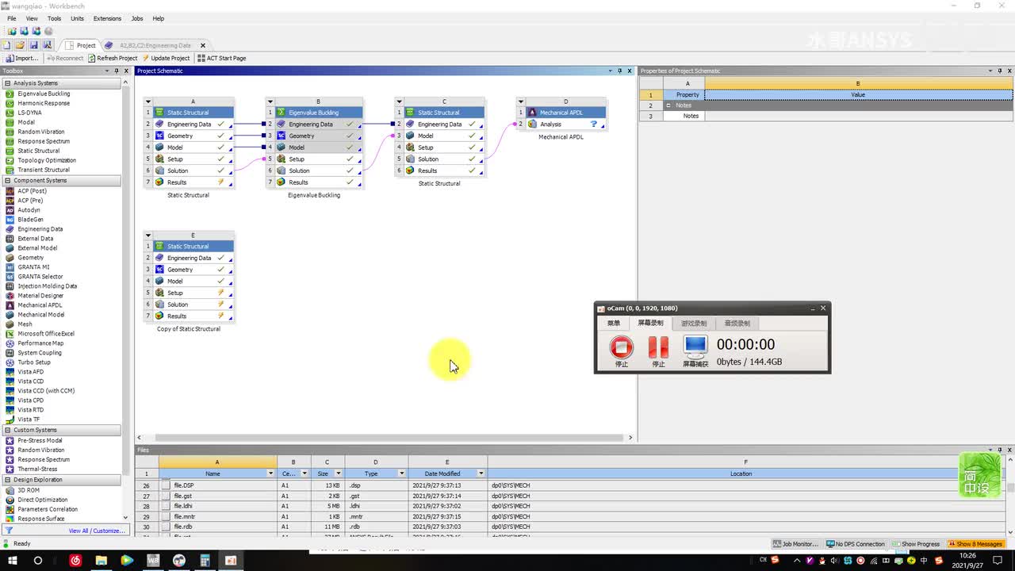The width and height of the screenshot is (1015, 571).
Task: Click the Toolbox filter funnel icon
Action: tap(9, 531)
